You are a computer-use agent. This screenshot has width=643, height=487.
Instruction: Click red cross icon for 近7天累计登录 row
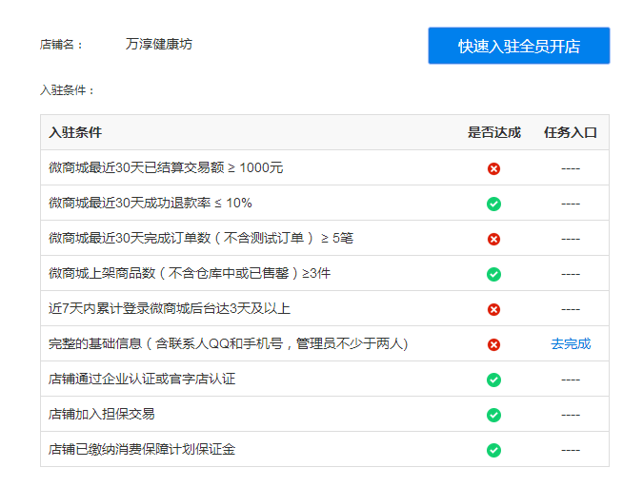[493, 309]
